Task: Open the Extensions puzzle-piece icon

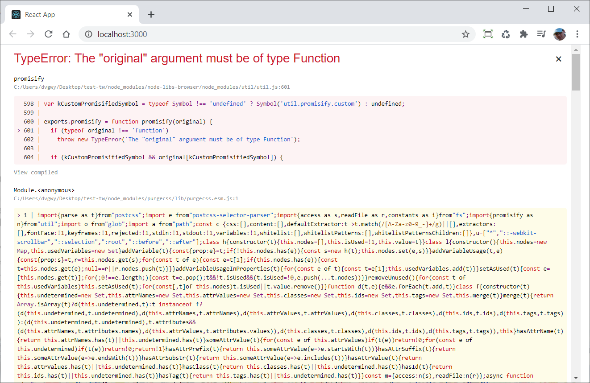Action: coord(523,34)
